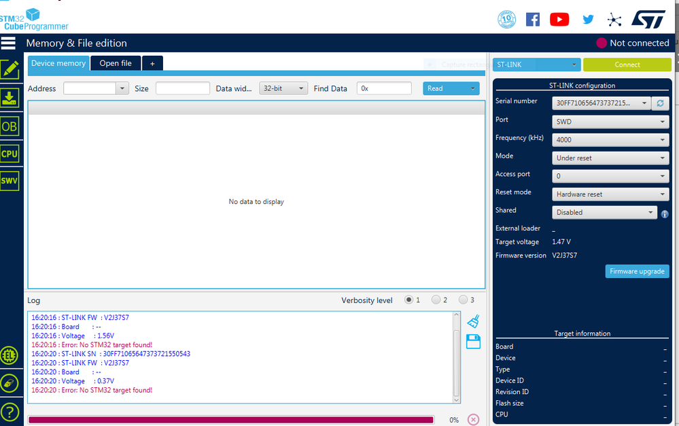
Task: Open the external loaders (EL) icon
Action: (9, 355)
